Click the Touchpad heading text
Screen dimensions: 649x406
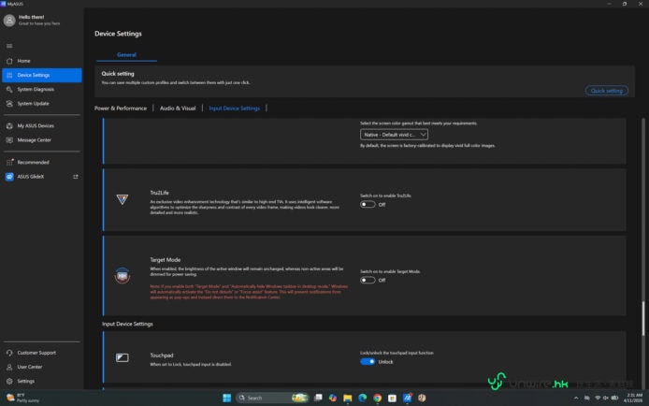click(x=162, y=355)
